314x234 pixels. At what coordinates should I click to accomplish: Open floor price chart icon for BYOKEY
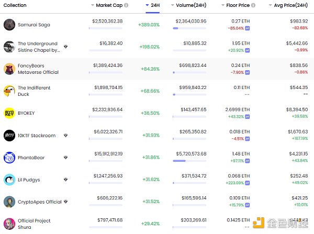click(x=247, y=116)
